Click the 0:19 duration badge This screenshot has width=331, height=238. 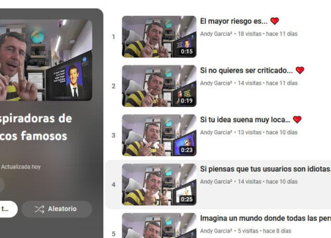[187, 101]
